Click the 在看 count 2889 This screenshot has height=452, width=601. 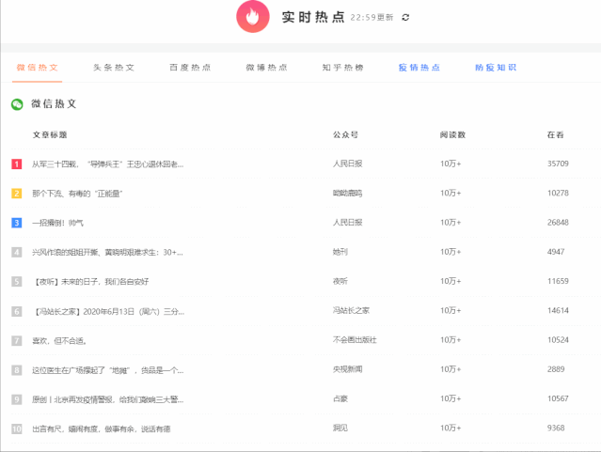pyautogui.click(x=556, y=369)
